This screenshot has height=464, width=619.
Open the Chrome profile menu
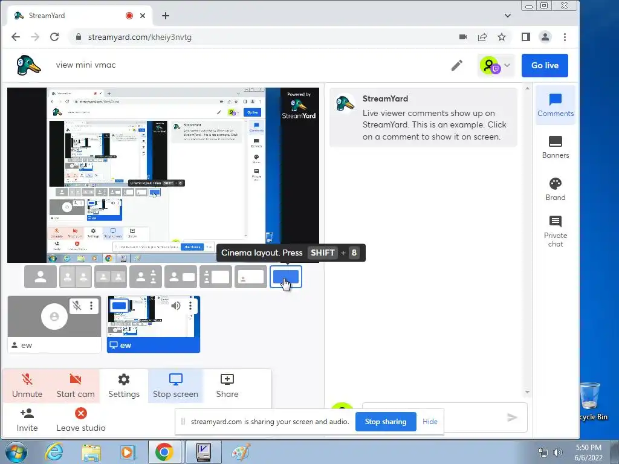[545, 37]
